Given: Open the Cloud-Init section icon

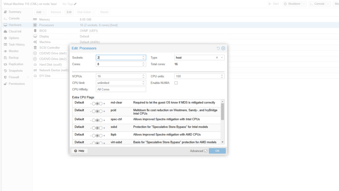Looking at the screenshot, I should point(5,32).
